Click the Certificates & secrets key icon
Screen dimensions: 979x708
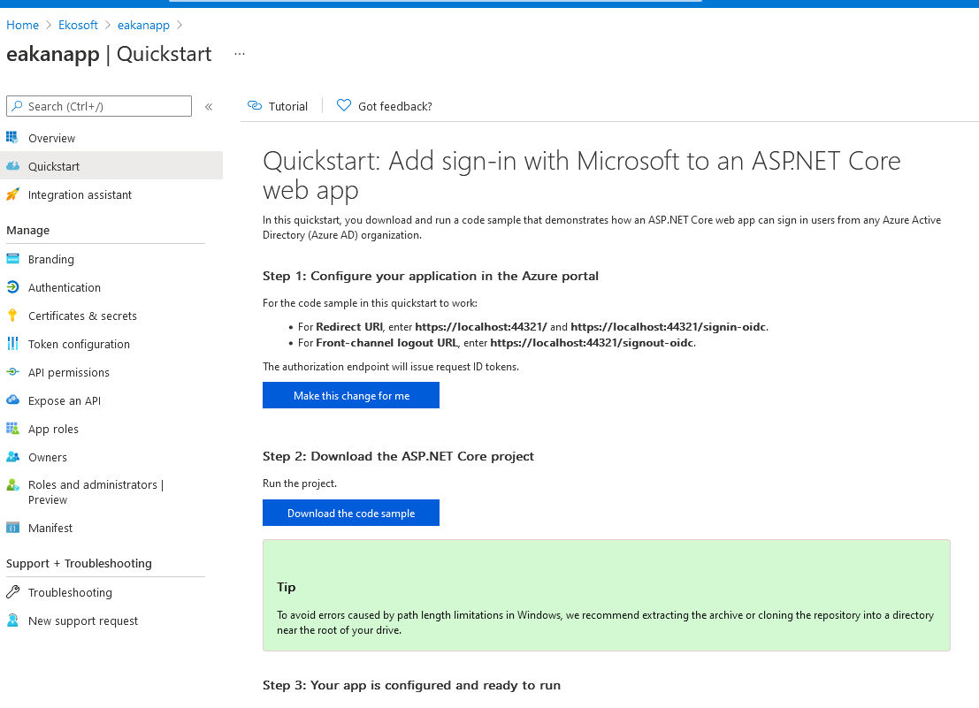pos(12,316)
